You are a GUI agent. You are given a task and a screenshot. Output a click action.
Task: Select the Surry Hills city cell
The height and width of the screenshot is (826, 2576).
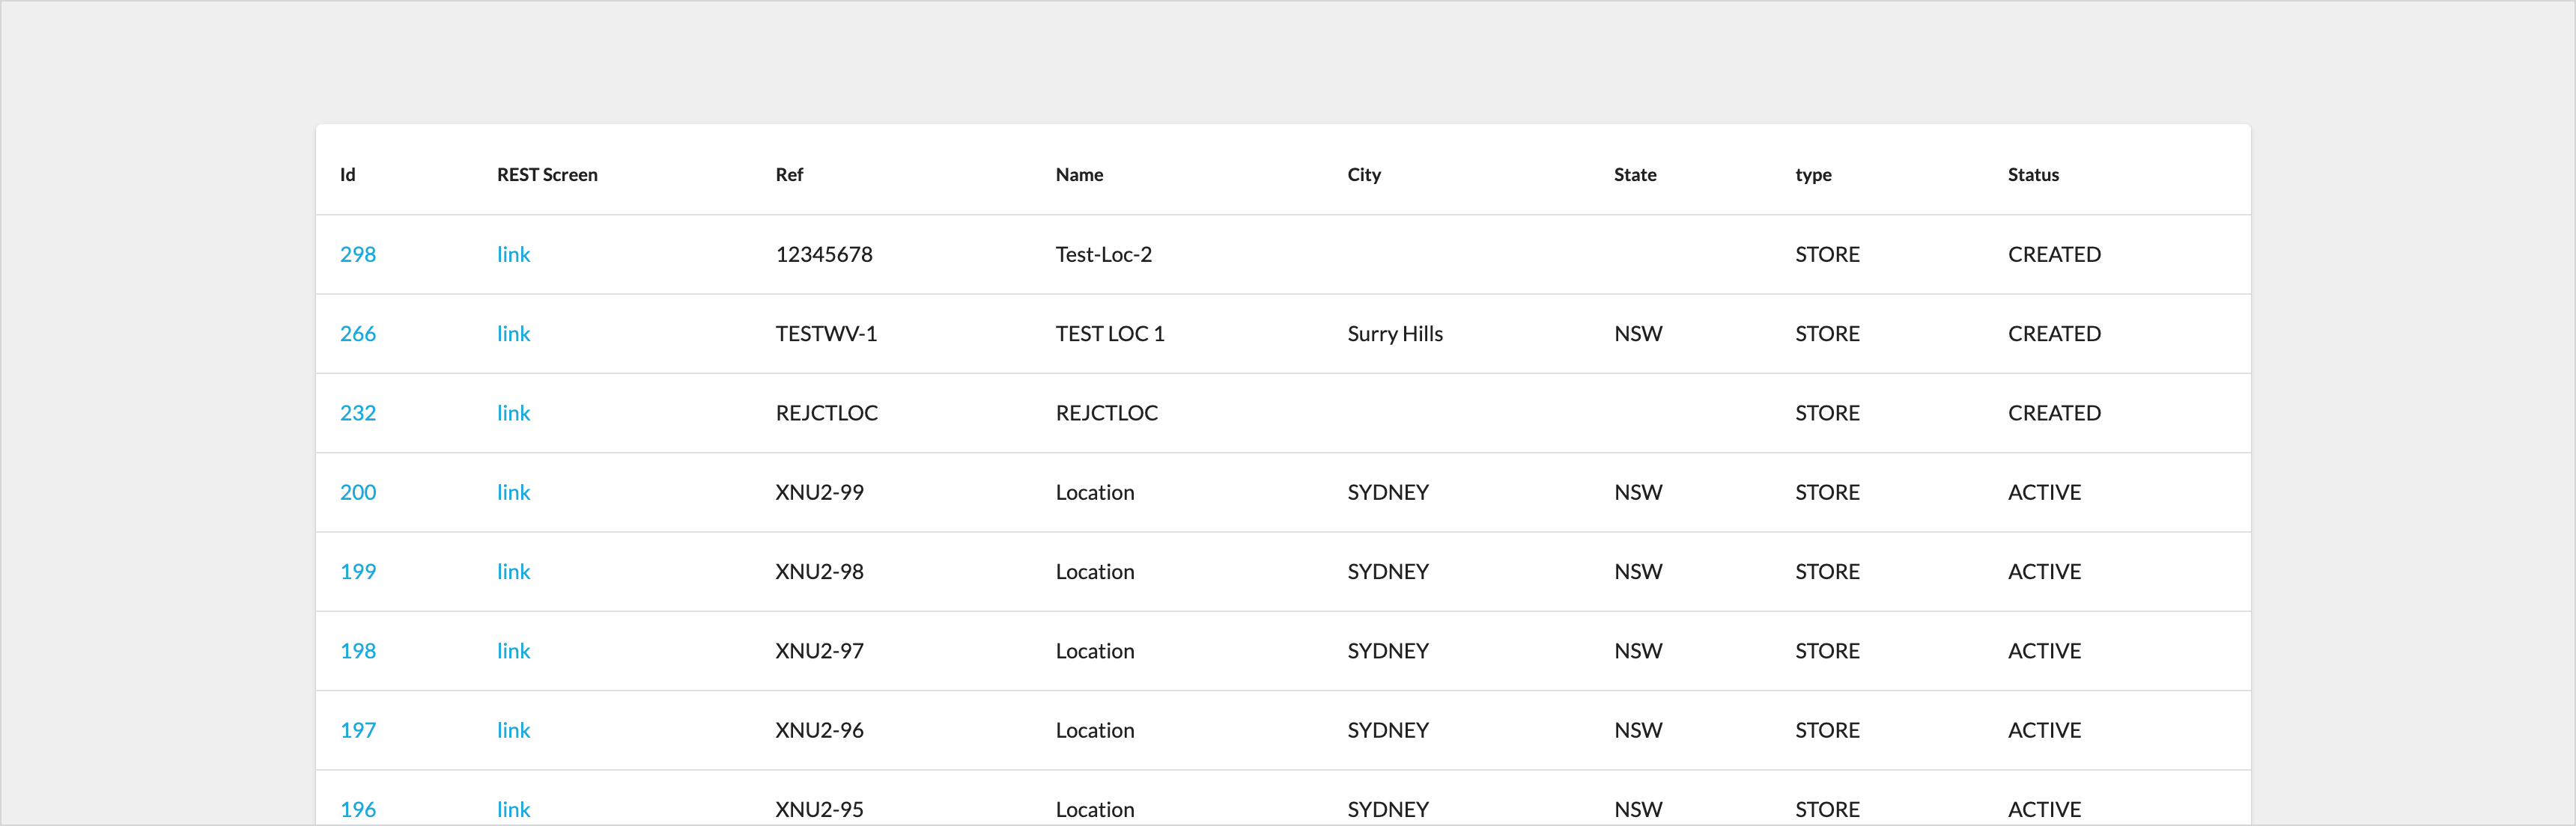click(x=1394, y=334)
